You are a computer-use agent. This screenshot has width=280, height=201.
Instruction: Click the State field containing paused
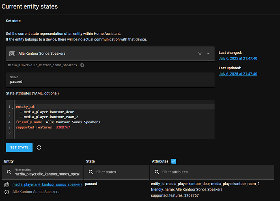point(110,80)
